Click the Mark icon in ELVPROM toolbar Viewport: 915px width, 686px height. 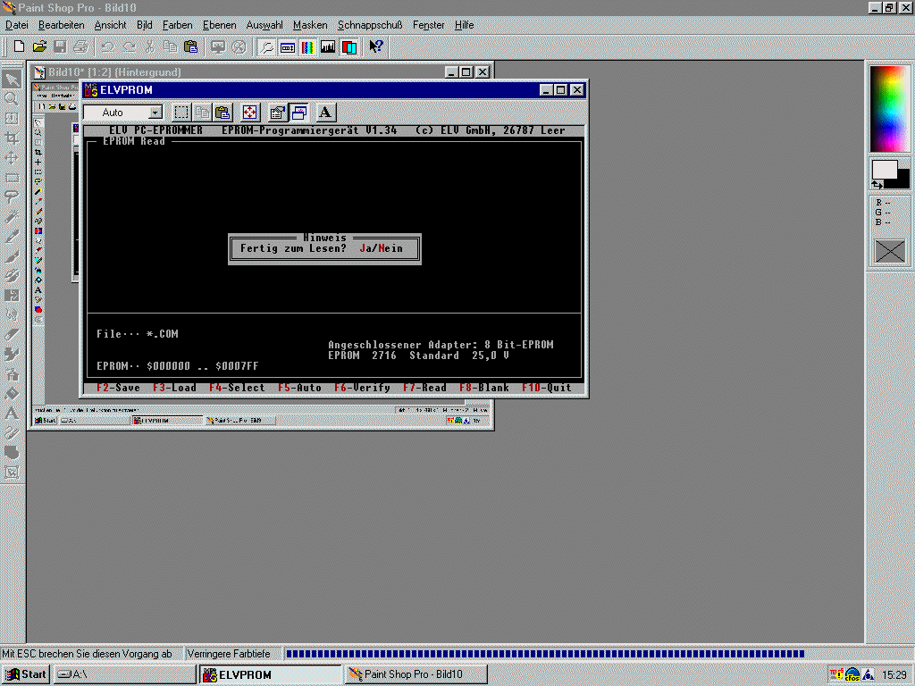(x=181, y=112)
